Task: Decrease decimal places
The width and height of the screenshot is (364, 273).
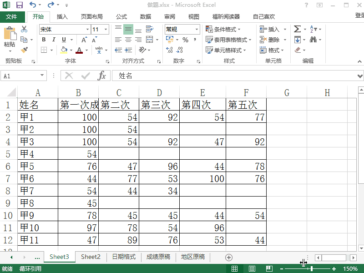Action: point(180,50)
